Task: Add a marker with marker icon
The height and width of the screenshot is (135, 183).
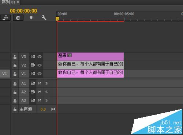Action: click(x=31, y=18)
